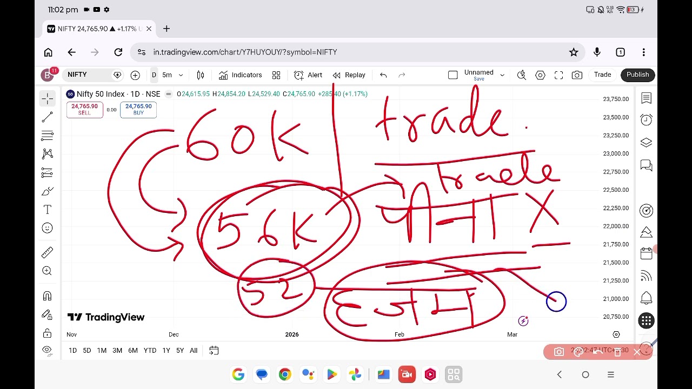Enter fullscreen chart mode

point(558,75)
